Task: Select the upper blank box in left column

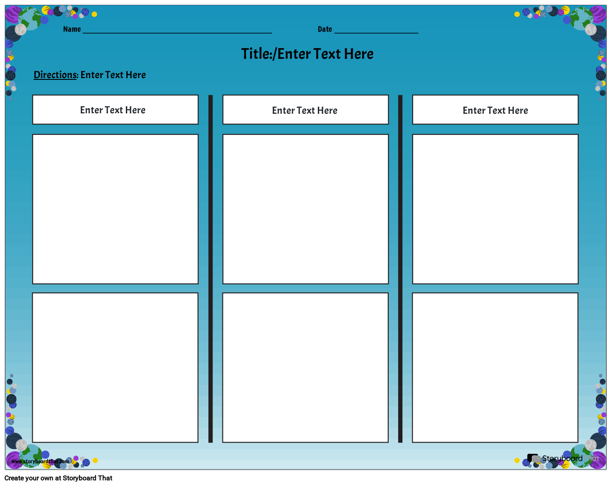Action: tap(115, 209)
